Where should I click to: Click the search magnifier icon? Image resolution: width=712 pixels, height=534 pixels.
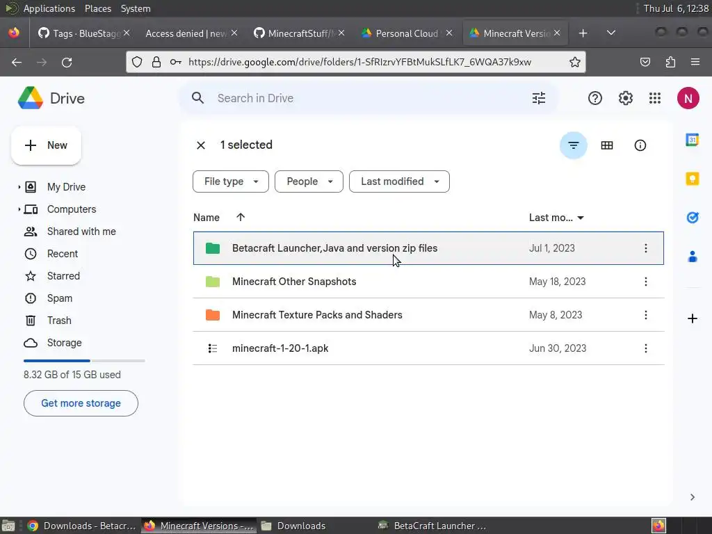[x=197, y=98]
